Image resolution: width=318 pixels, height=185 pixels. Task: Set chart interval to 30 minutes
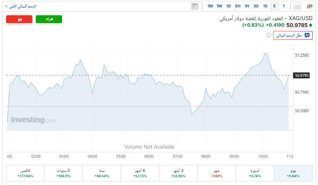coord(256,6)
